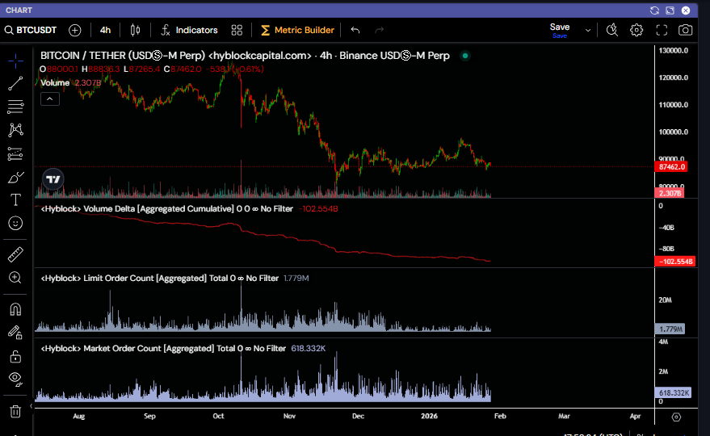Viewport: 710px width, 436px height.
Task: Open Metric Builder
Action: [x=297, y=31]
